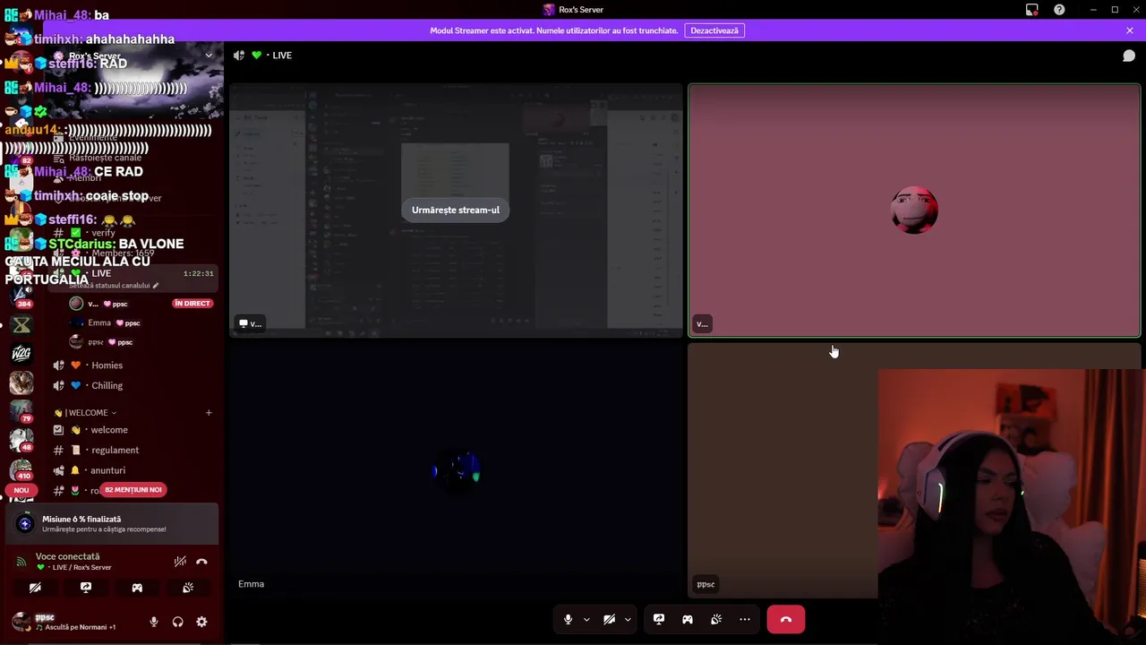Viewport: 1146px width, 645px height.
Task: Toggle noise suppression in voice panel
Action: (180, 562)
